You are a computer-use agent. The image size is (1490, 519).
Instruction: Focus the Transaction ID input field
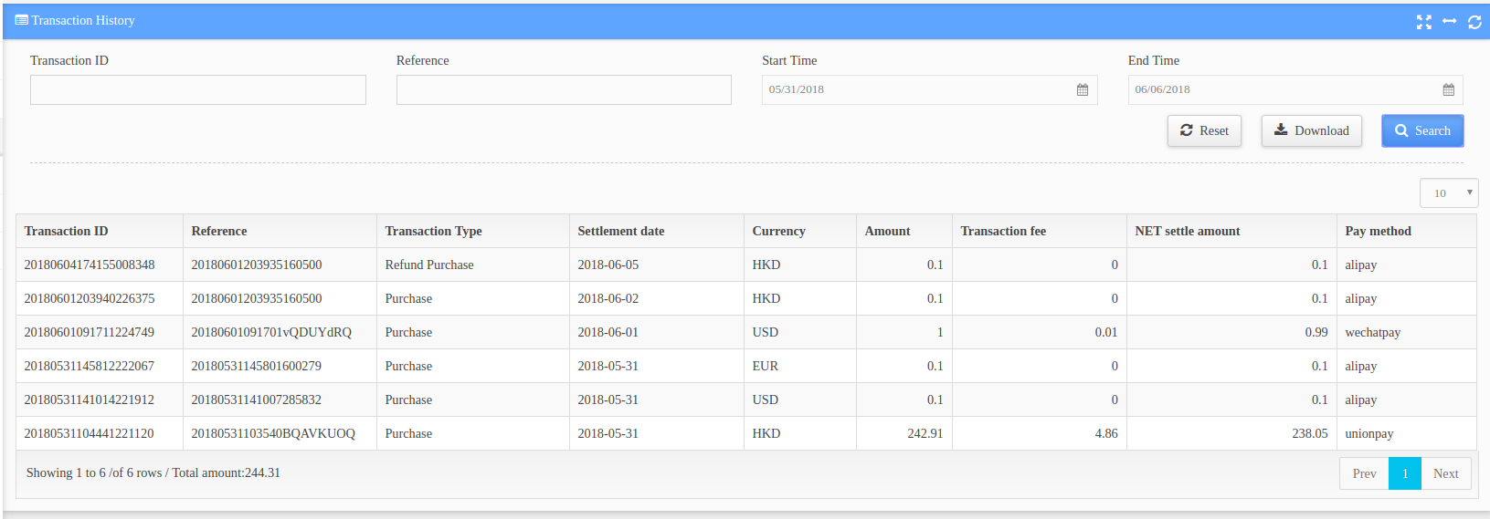[x=198, y=89]
